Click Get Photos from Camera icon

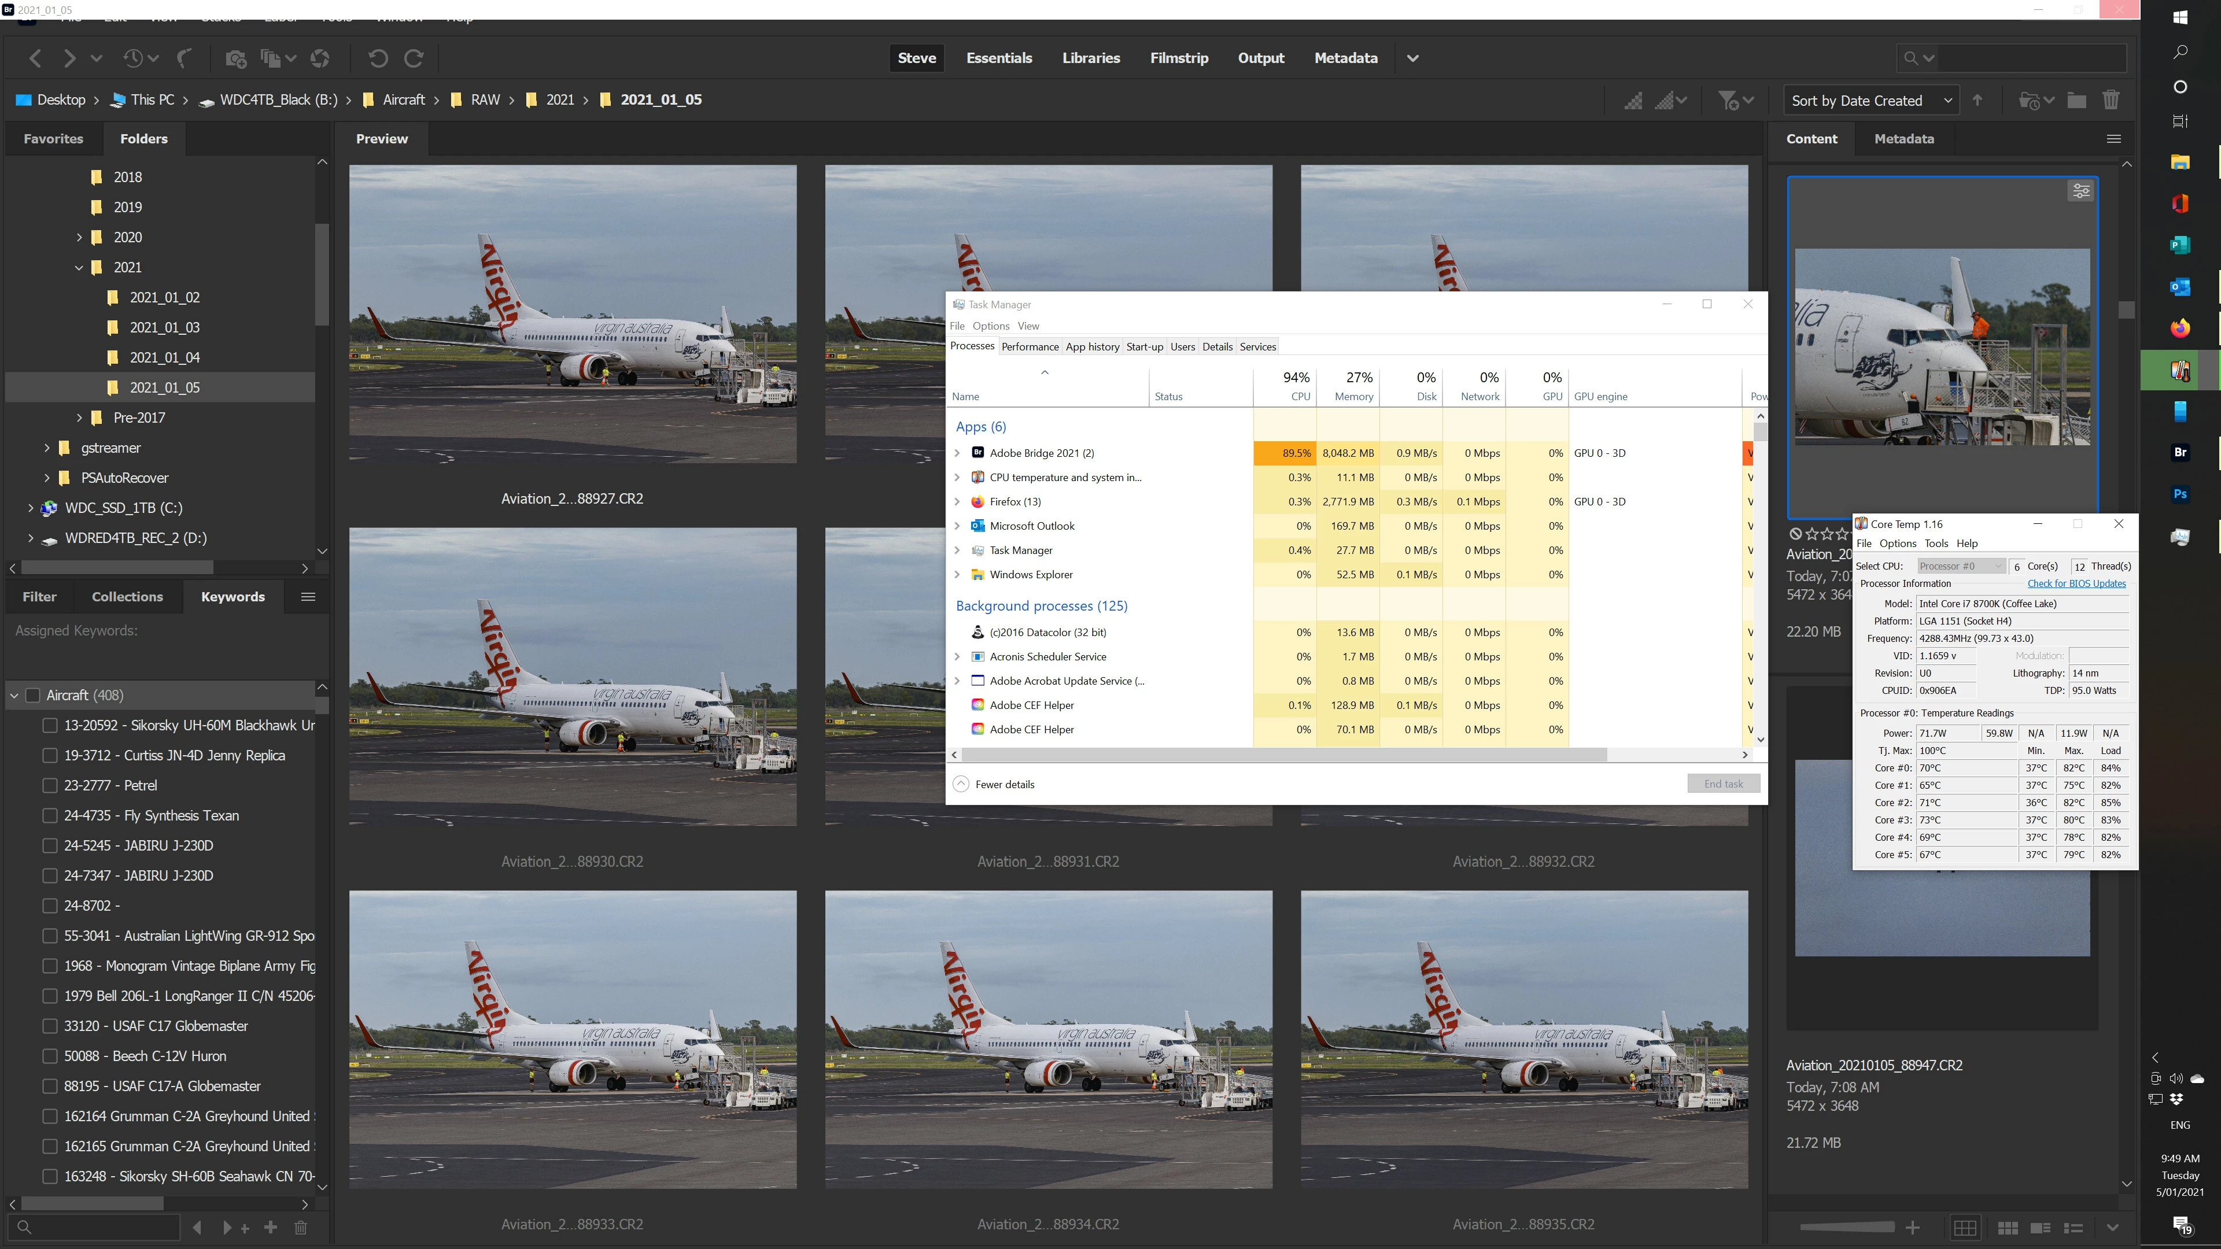tap(235, 58)
